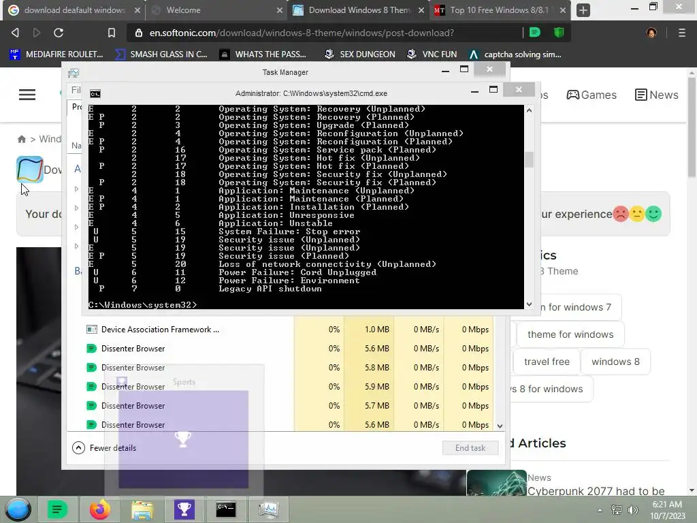Open News section on Softonic
This screenshot has height=523, width=697.
click(657, 95)
